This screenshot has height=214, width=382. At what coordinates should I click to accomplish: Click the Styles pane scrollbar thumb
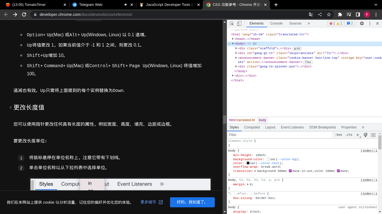(x=380, y=142)
